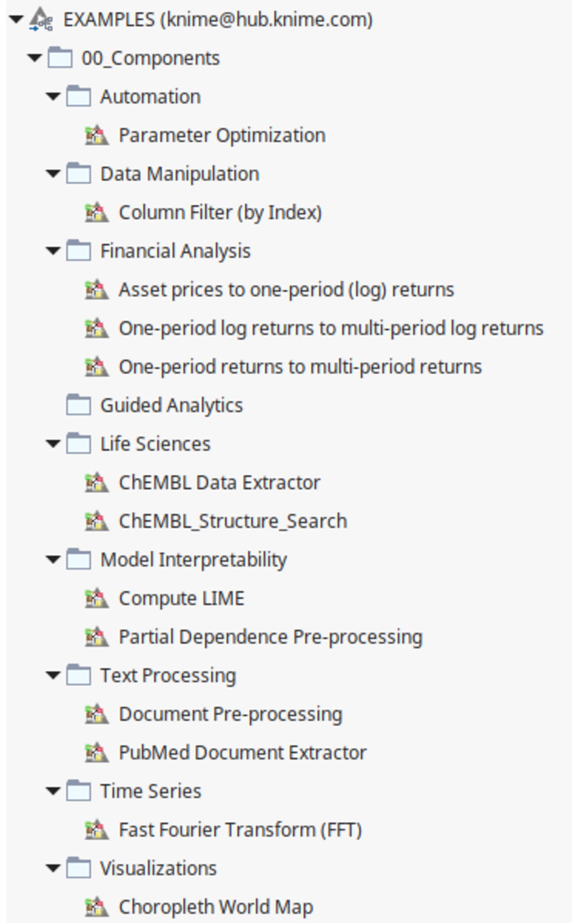Viewport: 572px width, 923px height.
Task: Click the EXAMPLES server mount point icon
Action: [x=41, y=20]
